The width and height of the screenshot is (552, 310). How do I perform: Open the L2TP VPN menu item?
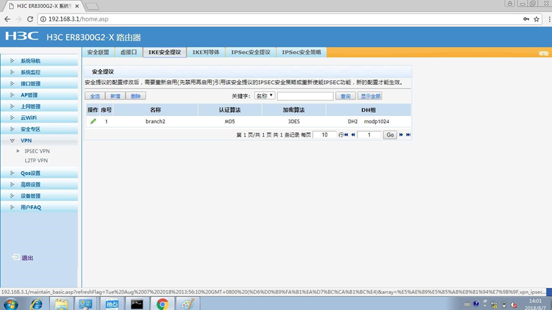click(x=36, y=160)
